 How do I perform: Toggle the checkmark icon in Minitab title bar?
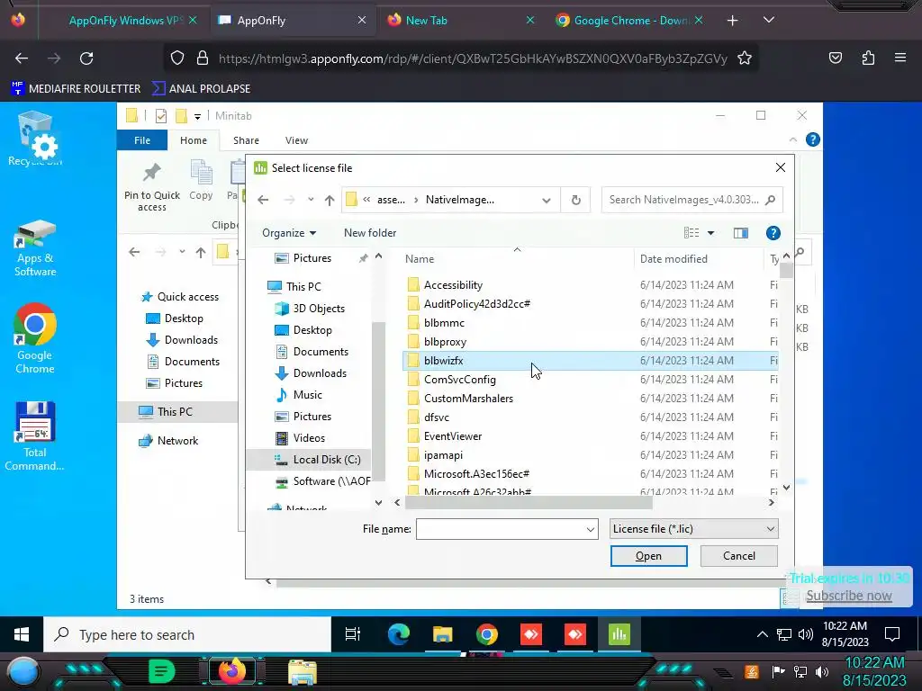point(160,116)
